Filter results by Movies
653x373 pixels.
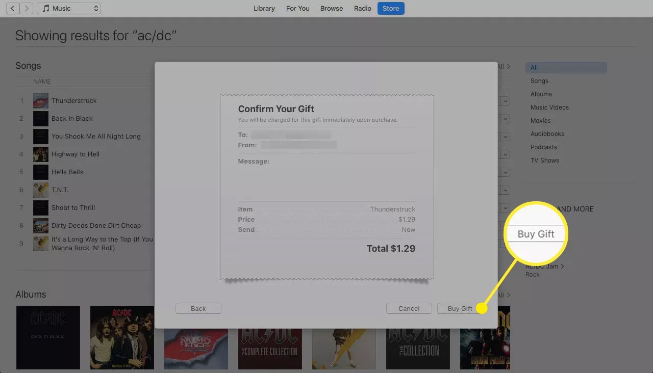540,120
